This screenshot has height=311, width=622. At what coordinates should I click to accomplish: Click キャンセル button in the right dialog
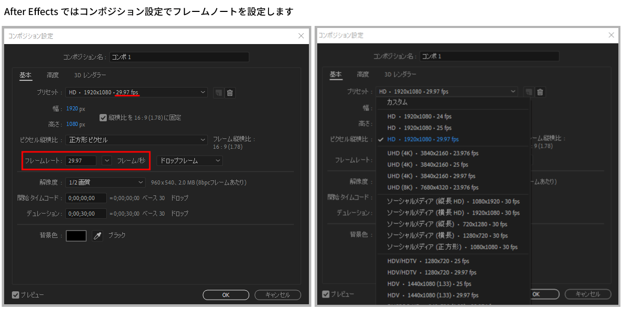(588, 294)
